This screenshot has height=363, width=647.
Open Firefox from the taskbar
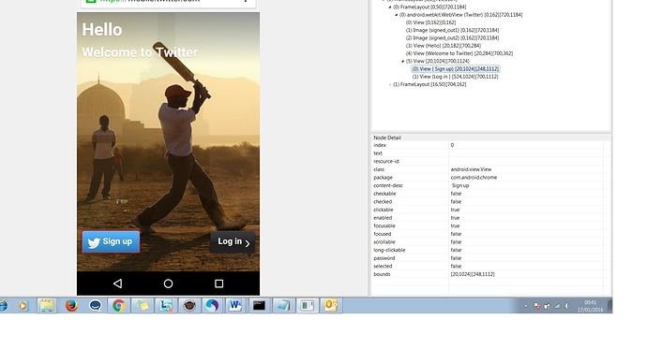tap(71, 306)
